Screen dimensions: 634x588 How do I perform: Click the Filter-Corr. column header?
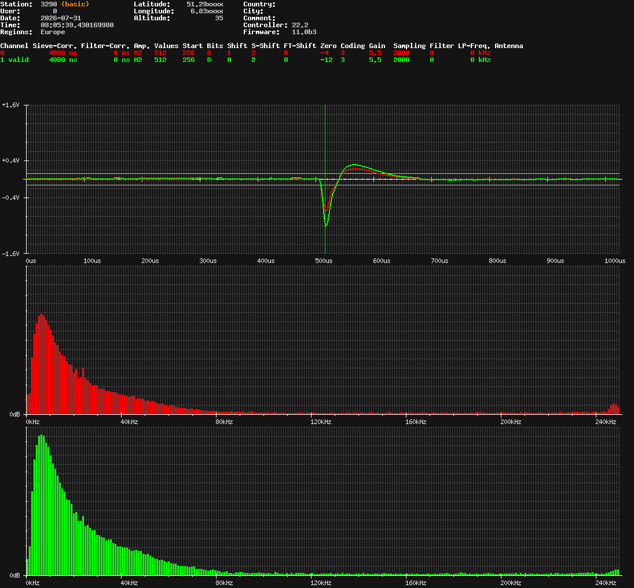click(x=105, y=46)
